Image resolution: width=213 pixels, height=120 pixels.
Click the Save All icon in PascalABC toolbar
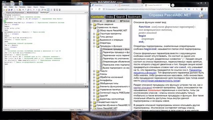12,10
